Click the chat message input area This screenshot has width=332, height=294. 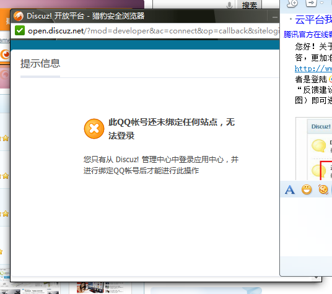click(x=306, y=227)
